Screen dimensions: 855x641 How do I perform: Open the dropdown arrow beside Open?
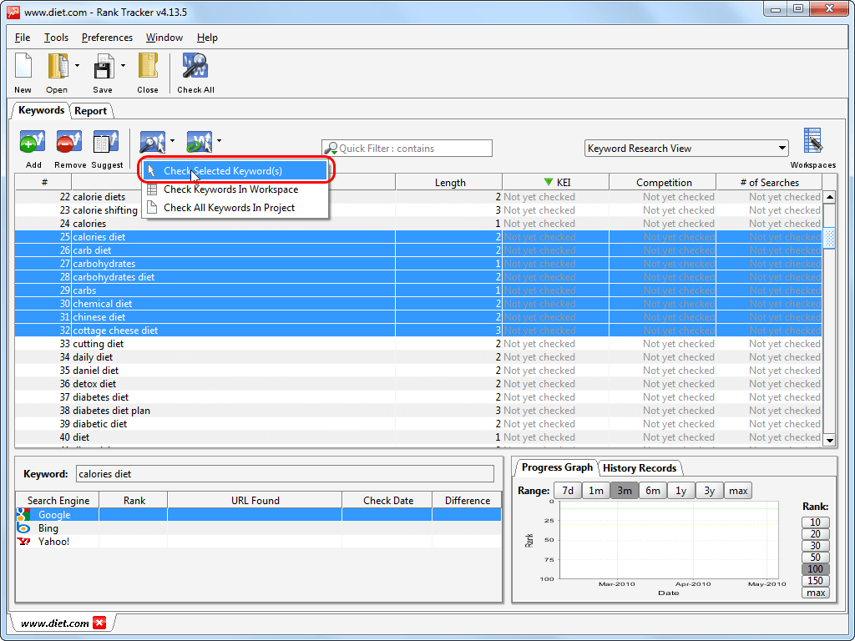(x=77, y=66)
